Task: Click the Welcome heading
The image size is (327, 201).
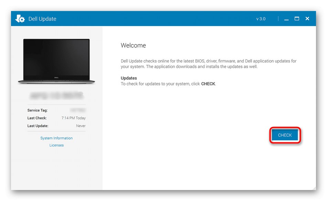Action: (133, 45)
